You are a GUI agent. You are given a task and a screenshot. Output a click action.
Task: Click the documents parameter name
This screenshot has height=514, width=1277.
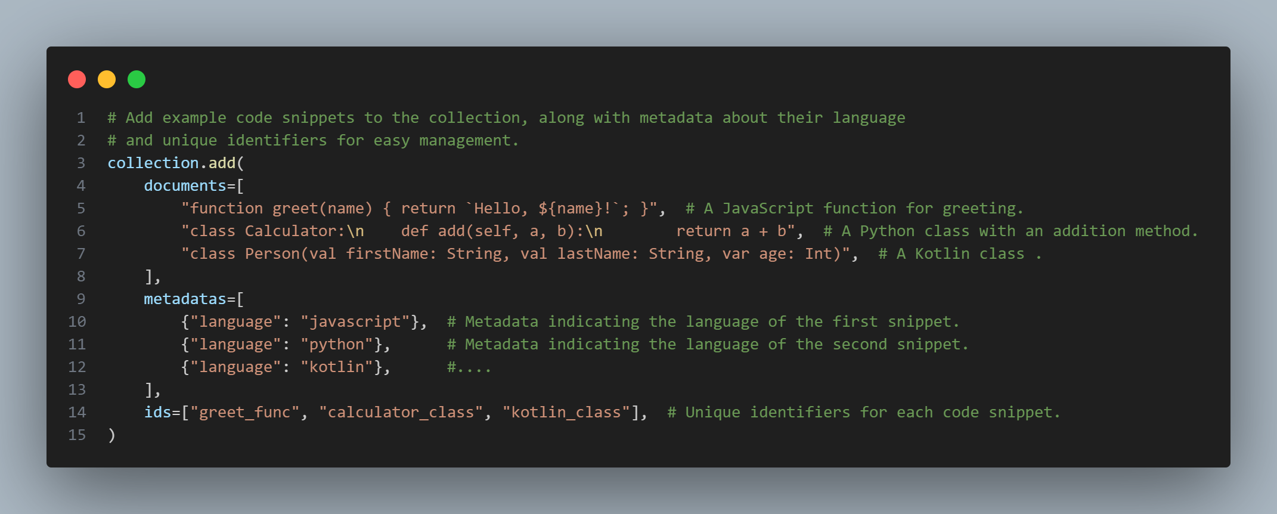[x=185, y=186]
